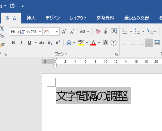Click the Clear All Formatting eraser icon
Viewport: 162px width, 131px height.
98,31
